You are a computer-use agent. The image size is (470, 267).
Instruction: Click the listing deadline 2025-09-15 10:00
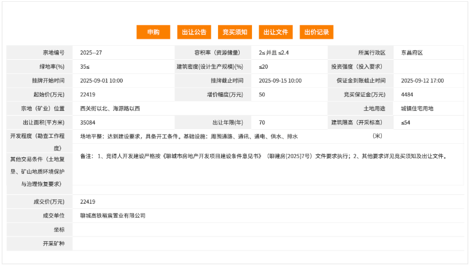click(280, 80)
